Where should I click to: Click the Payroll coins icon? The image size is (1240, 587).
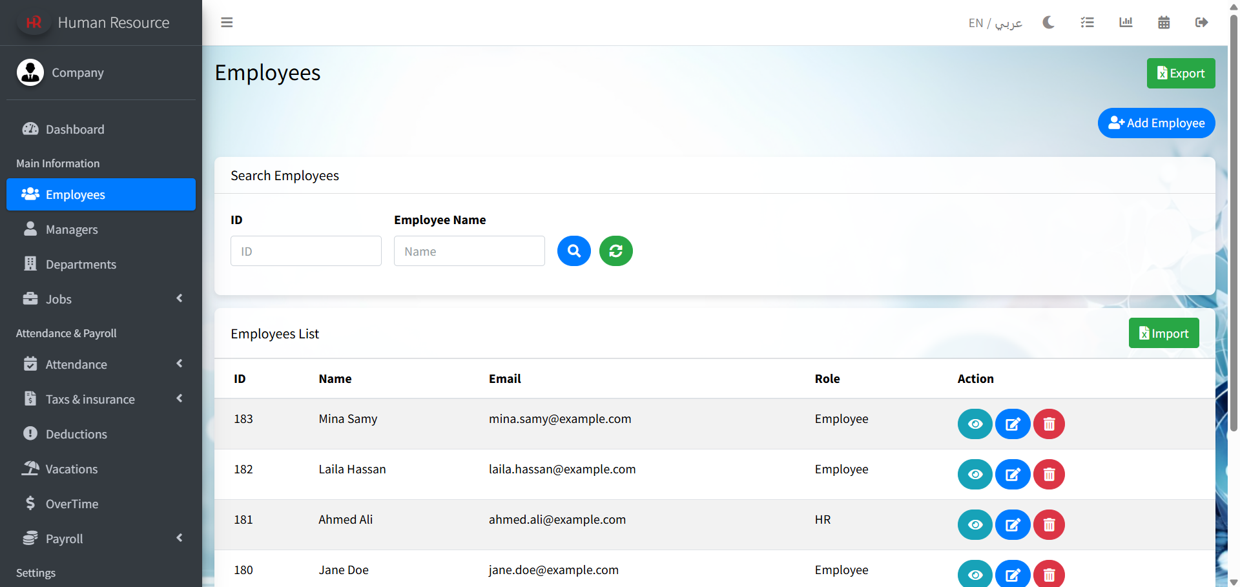(30, 538)
